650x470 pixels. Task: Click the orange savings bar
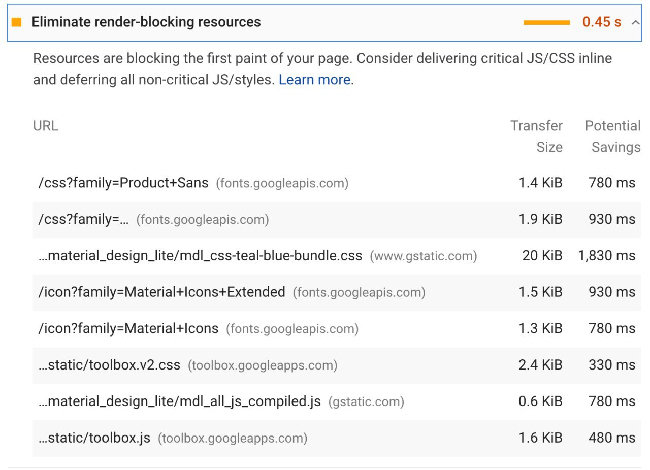pyautogui.click(x=546, y=22)
